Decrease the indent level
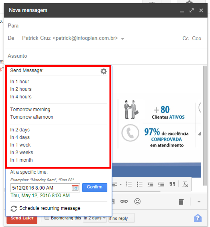The width and height of the screenshot is (210, 227). [150, 184]
